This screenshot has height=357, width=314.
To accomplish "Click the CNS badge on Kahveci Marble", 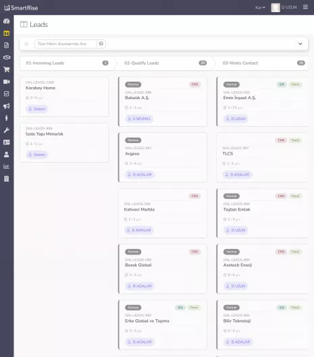I will (x=194, y=196).
